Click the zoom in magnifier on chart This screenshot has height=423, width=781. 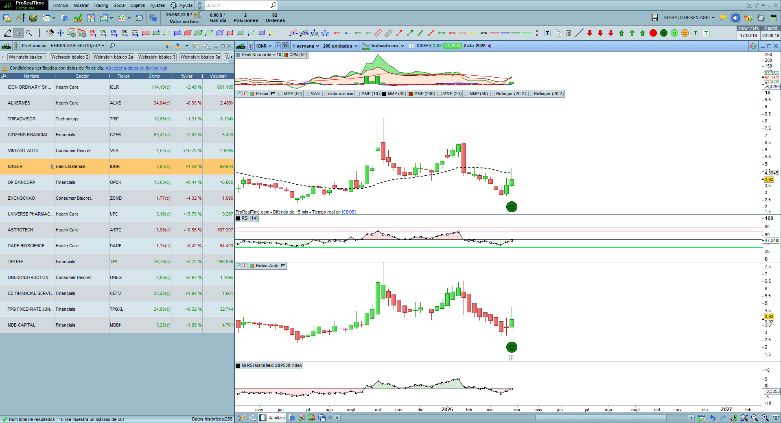(765, 418)
